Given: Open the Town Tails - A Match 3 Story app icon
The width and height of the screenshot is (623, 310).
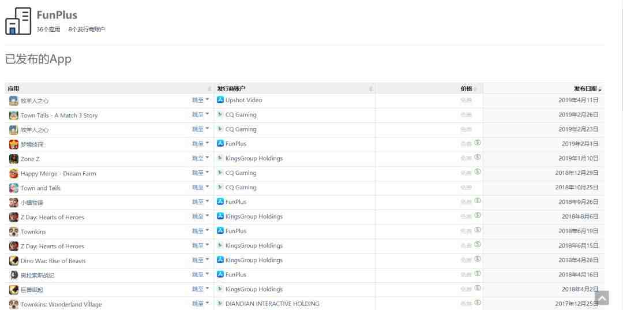Looking at the screenshot, I should pyautogui.click(x=14, y=115).
